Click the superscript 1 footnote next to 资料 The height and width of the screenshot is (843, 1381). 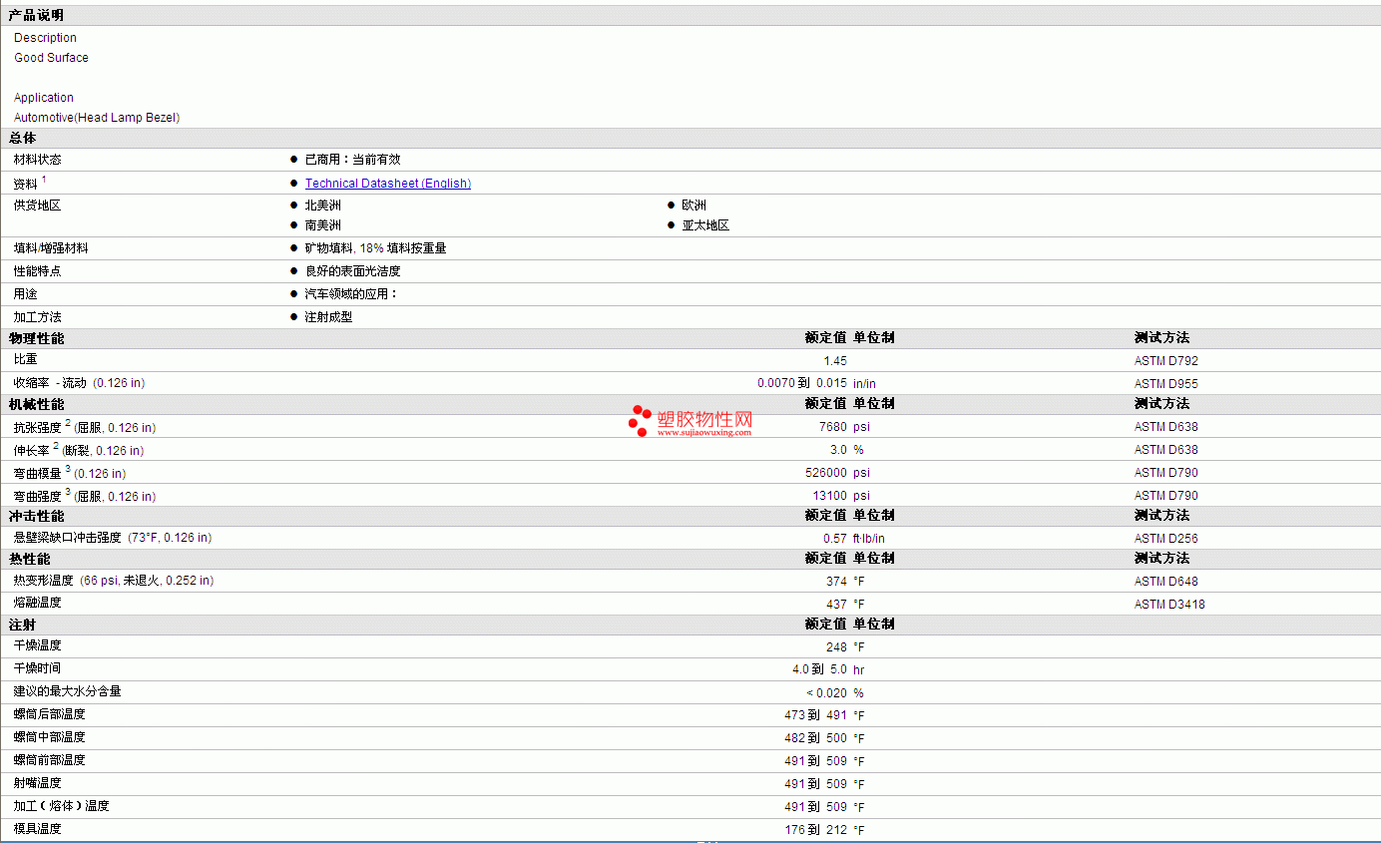(x=44, y=180)
